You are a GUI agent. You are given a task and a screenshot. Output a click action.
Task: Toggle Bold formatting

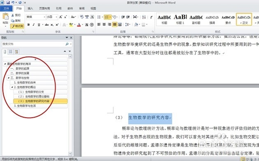pyautogui.click(x=28, y=25)
